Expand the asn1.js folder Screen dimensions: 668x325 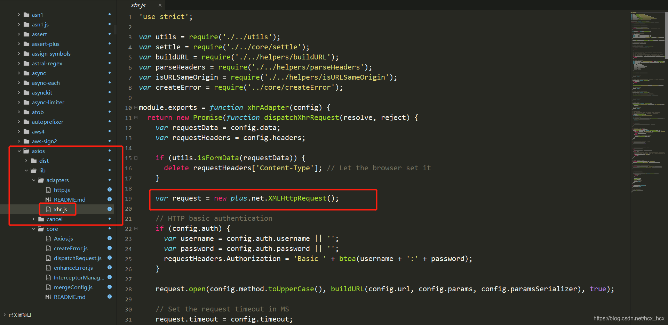[19, 24]
